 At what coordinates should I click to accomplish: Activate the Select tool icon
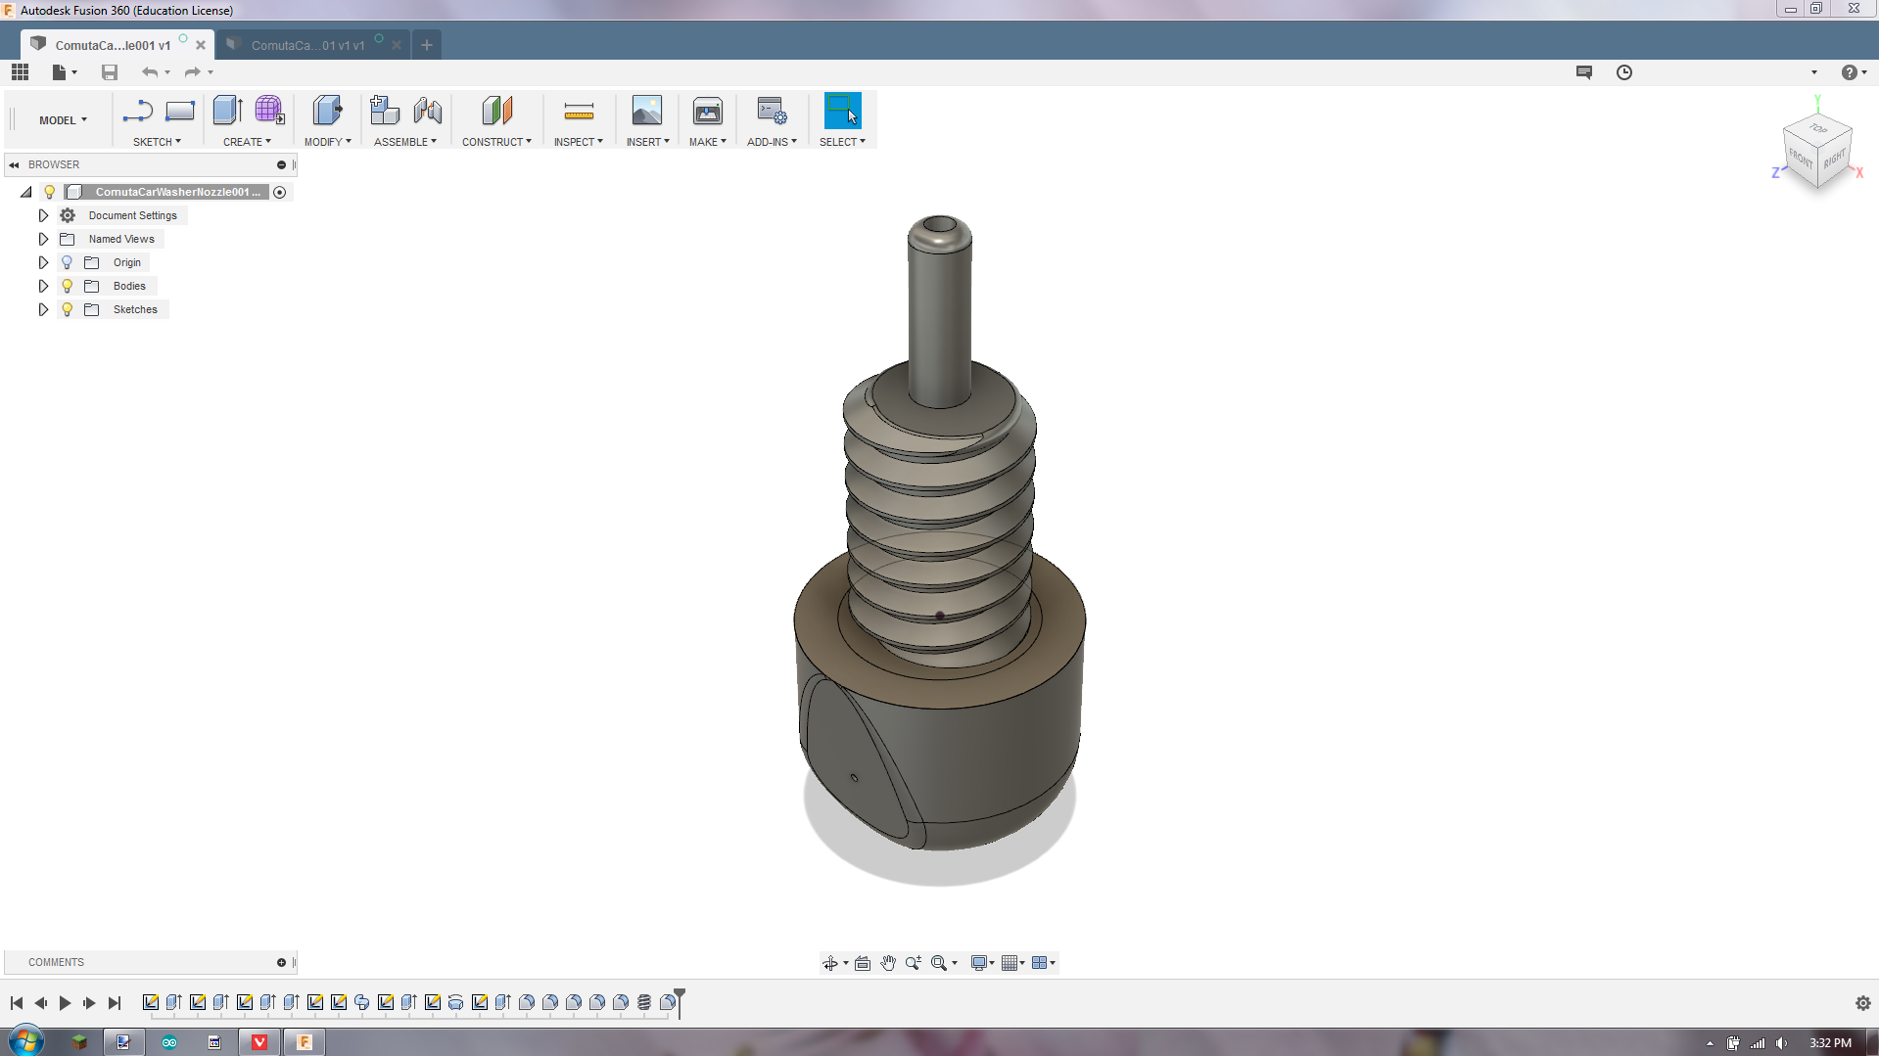tap(842, 111)
